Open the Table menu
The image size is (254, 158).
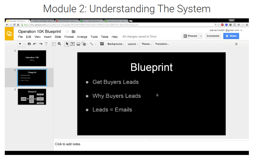tap(105, 37)
